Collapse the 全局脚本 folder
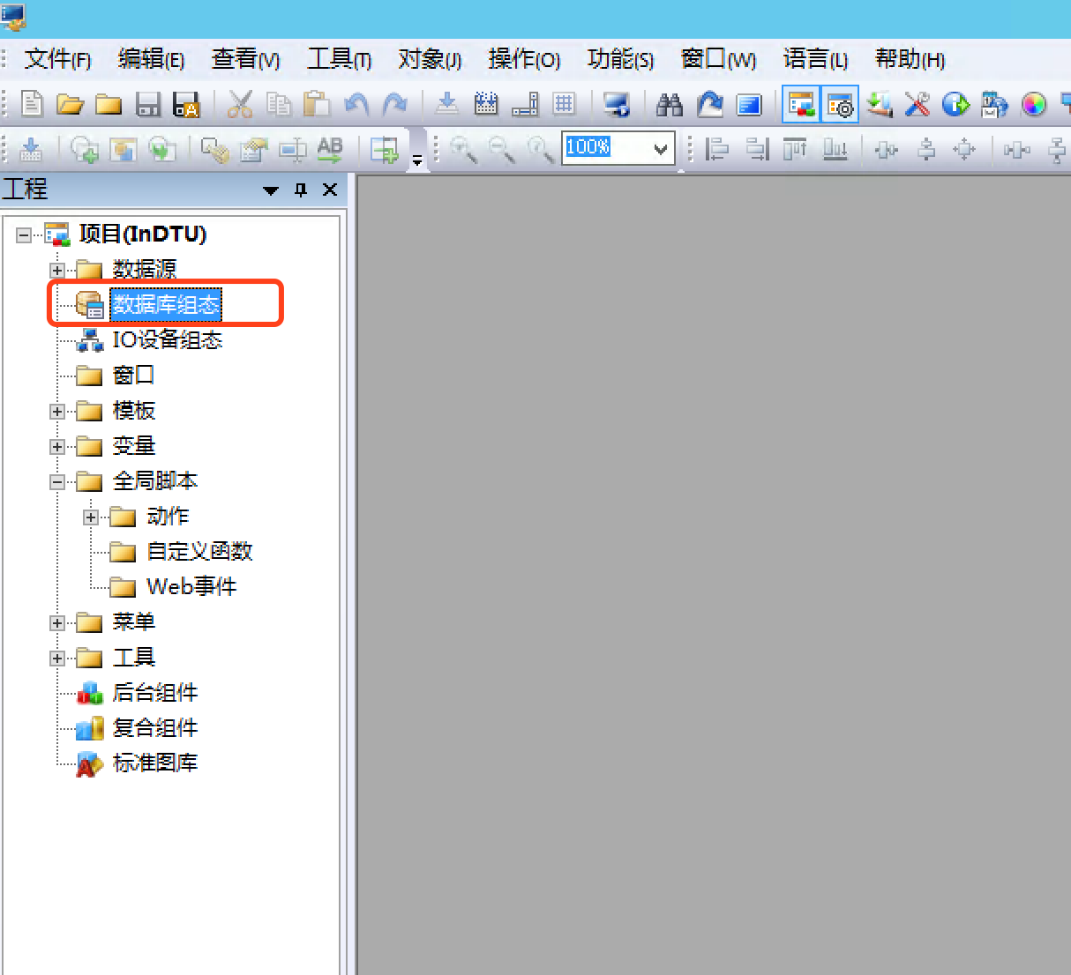Screen dimensions: 1071x975 pos(57,481)
